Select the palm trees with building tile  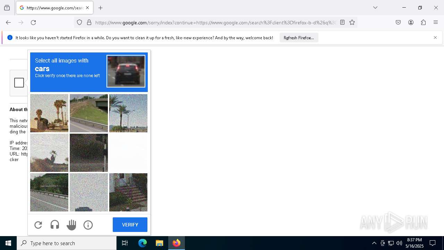pos(49,113)
